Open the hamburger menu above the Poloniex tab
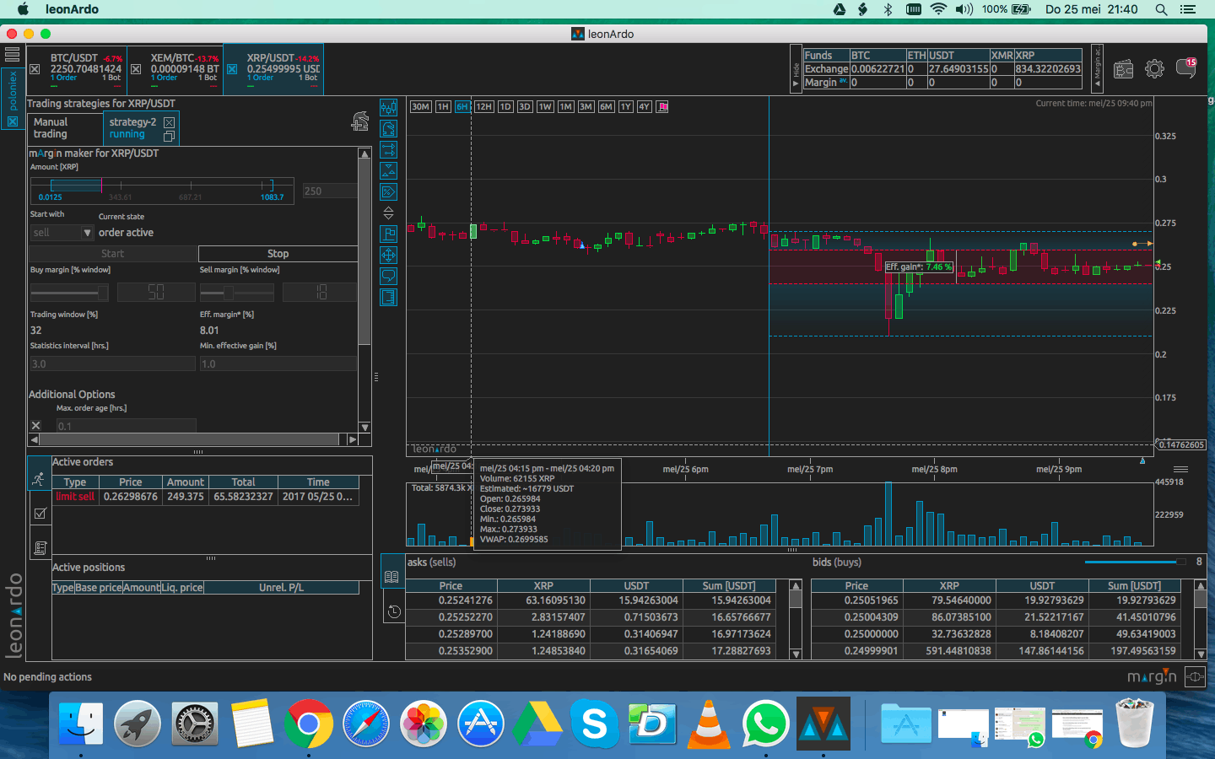The width and height of the screenshot is (1215, 759). 12,54
